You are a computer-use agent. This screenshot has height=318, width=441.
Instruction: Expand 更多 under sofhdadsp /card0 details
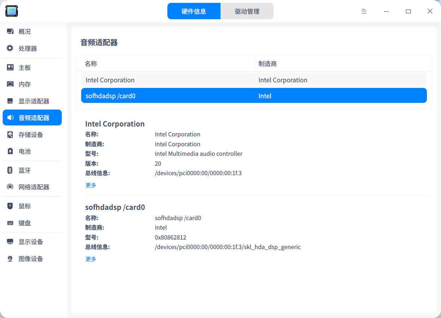click(91, 259)
